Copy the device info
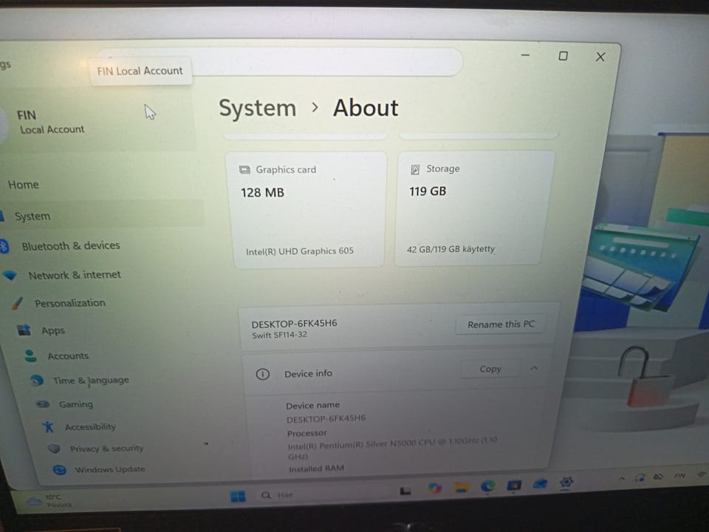Viewport: 709px width, 532px height. (x=490, y=369)
